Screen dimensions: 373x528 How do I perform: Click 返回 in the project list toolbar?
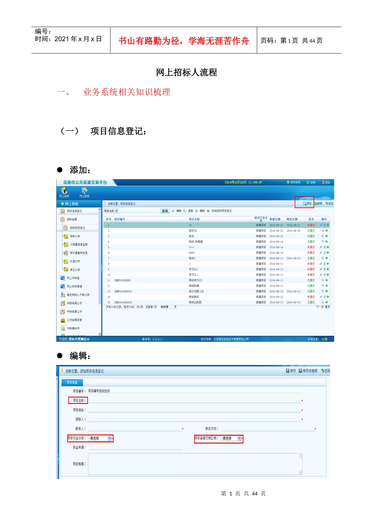click(329, 203)
